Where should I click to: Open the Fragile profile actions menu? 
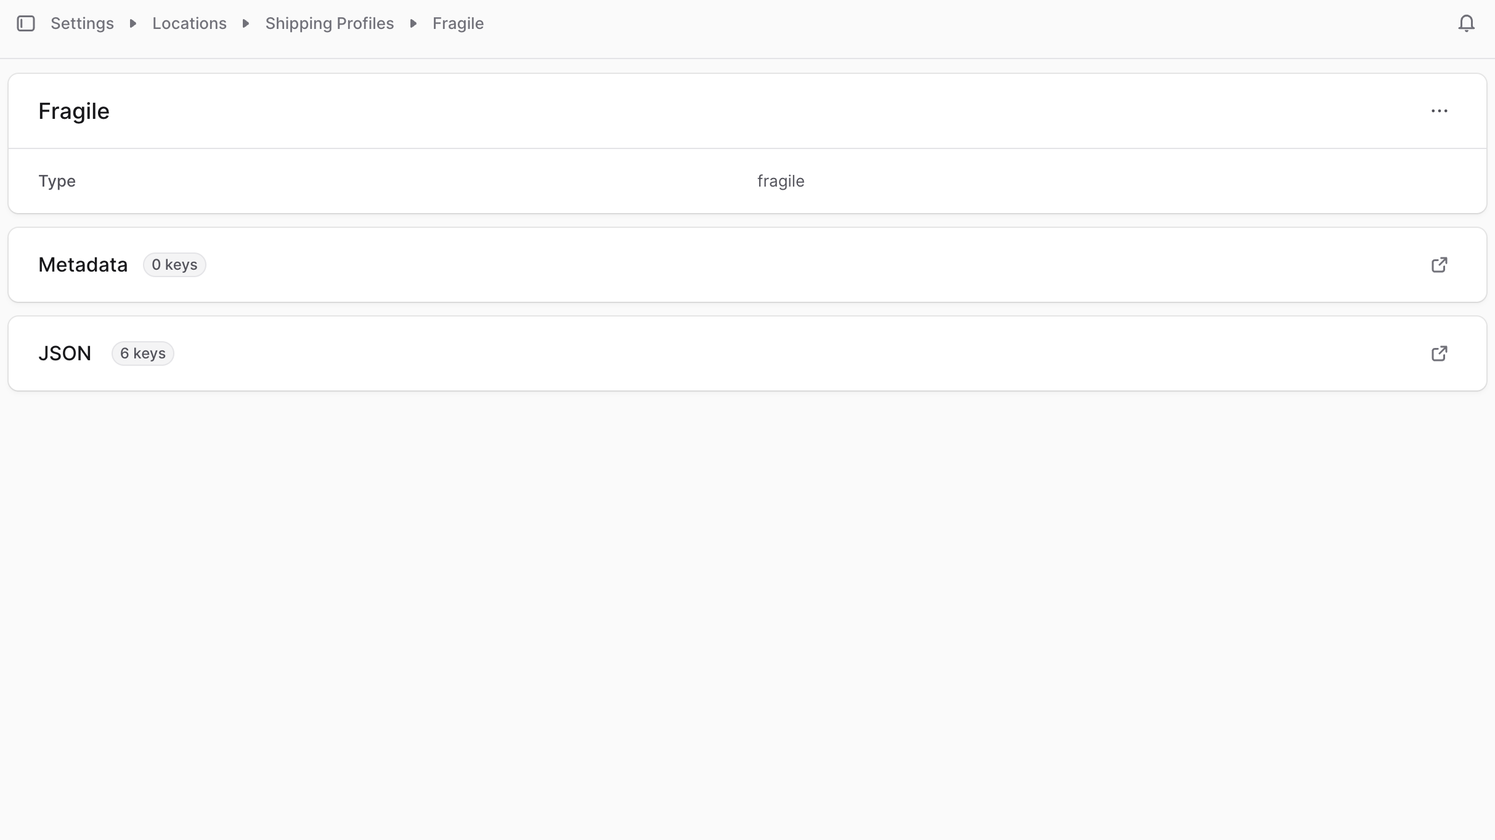pyautogui.click(x=1439, y=111)
